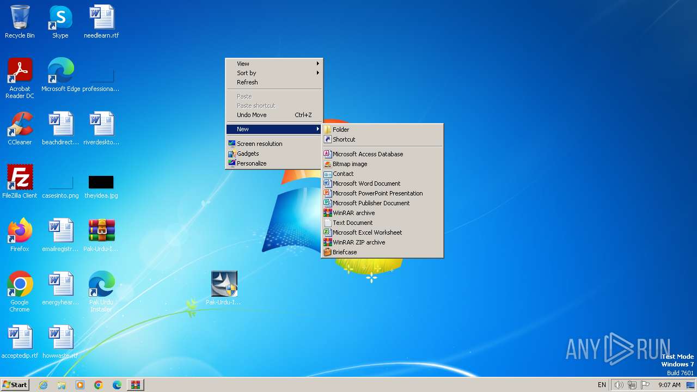Create a new Text Document
This screenshot has height=392, width=697.
tap(382, 223)
